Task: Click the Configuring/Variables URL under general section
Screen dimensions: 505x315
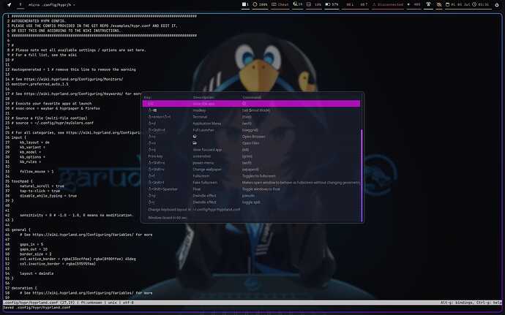Action: click(x=86, y=235)
